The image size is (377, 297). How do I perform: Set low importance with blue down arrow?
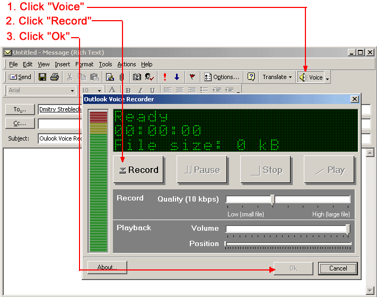coord(177,77)
